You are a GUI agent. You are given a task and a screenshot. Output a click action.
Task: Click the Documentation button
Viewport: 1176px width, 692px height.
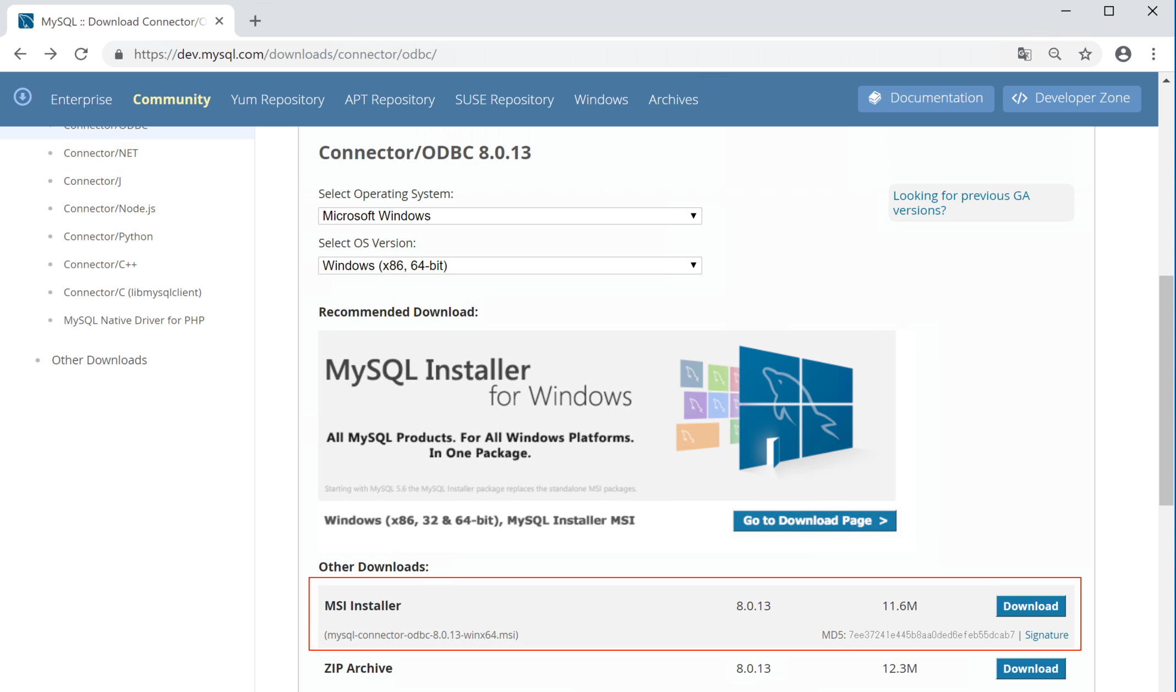tap(926, 98)
